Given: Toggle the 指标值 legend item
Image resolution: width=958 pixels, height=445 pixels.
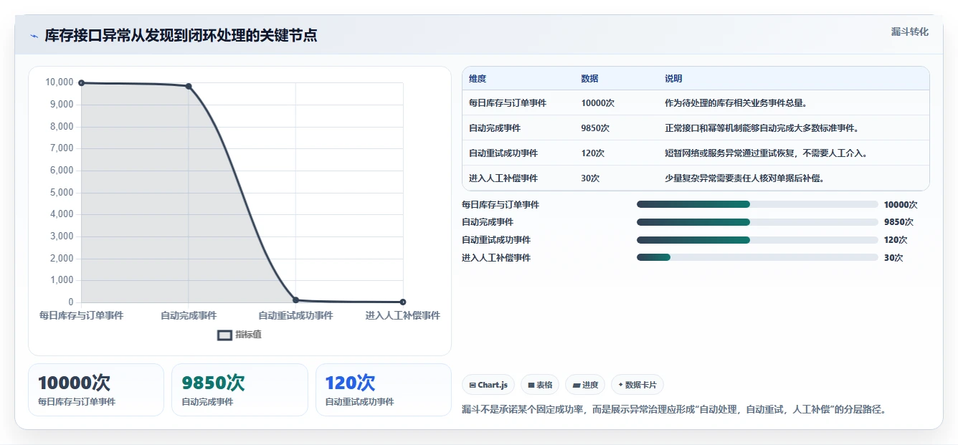Looking at the screenshot, I should [239, 335].
